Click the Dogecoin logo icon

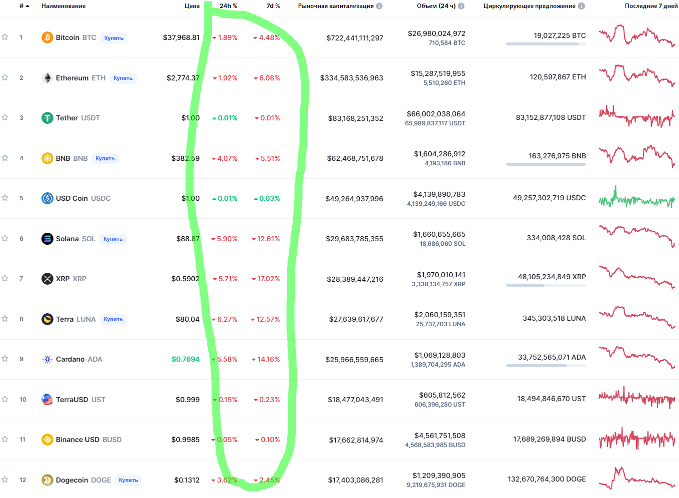pyautogui.click(x=47, y=480)
